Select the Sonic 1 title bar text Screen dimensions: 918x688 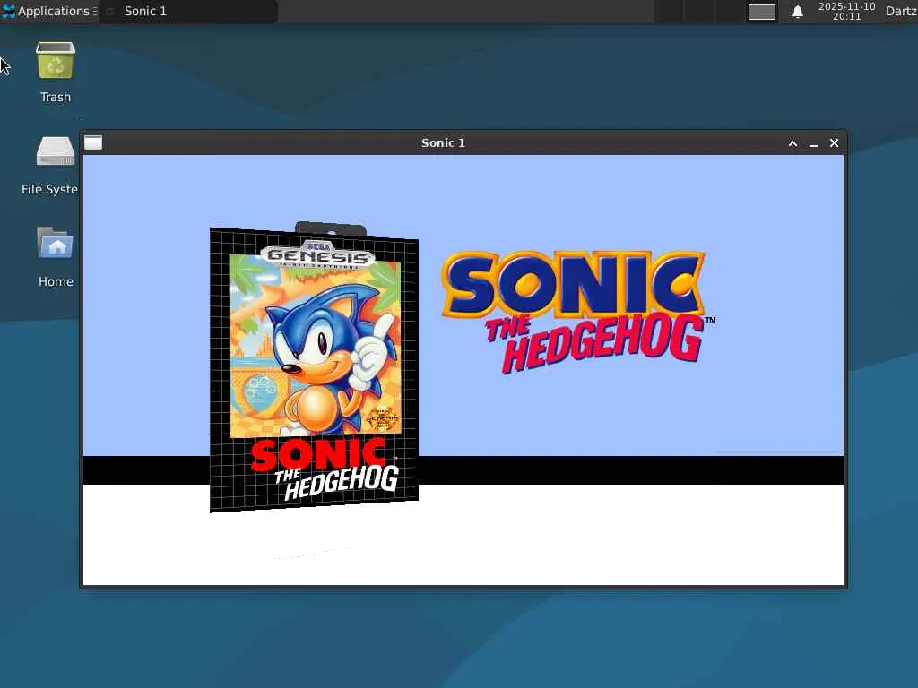pyautogui.click(x=443, y=142)
